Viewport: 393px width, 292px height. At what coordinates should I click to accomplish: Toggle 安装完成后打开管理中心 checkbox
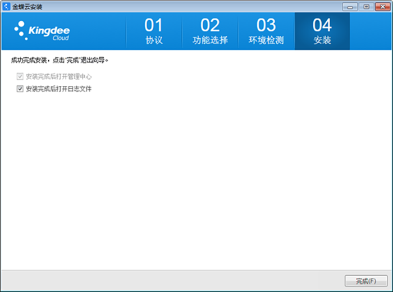pyautogui.click(x=20, y=76)
